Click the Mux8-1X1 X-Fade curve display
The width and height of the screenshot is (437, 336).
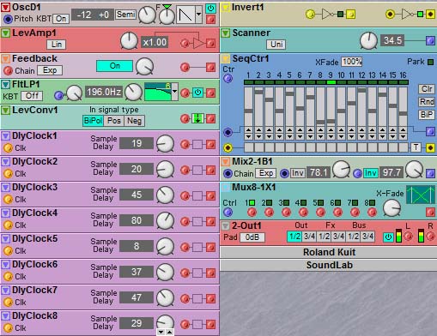point(421,195)
